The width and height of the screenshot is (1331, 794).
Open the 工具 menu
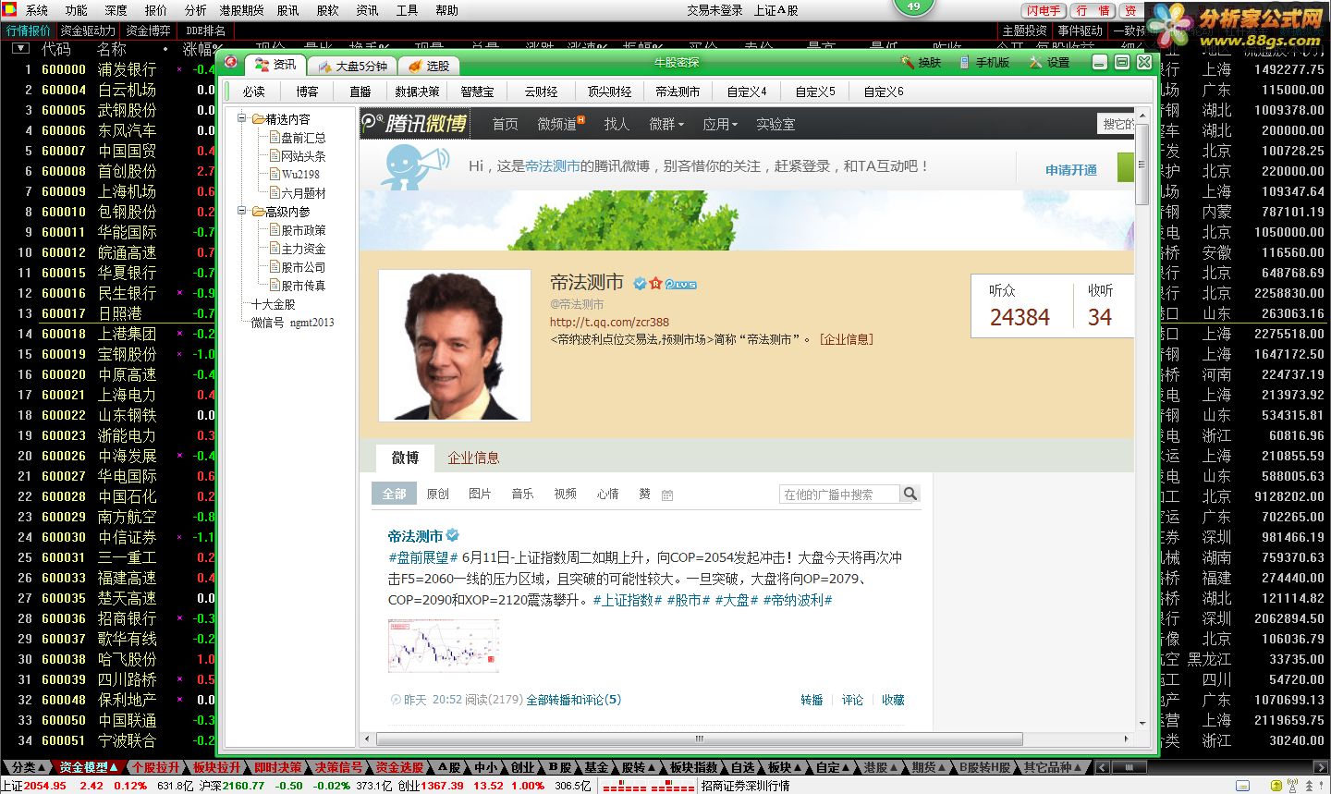pos(407,10)
